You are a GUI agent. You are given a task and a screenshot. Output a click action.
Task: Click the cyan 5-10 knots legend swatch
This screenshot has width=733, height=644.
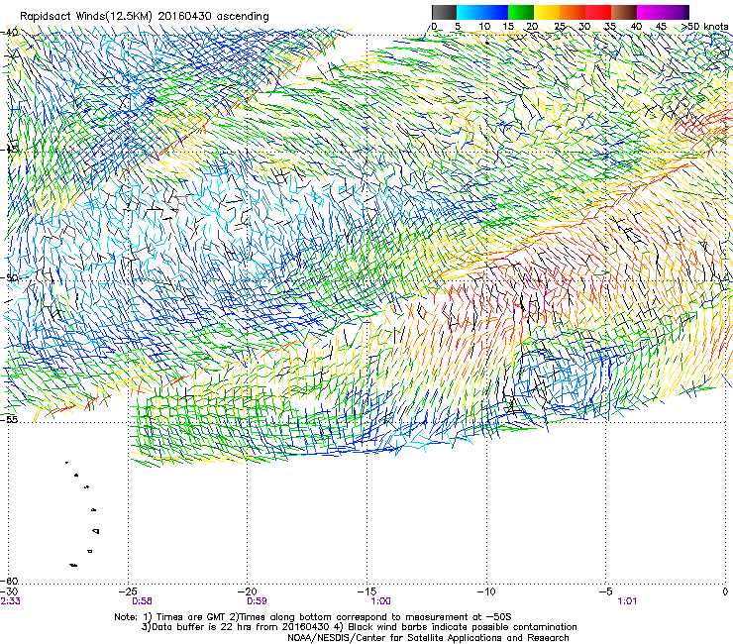pos(470,12)
